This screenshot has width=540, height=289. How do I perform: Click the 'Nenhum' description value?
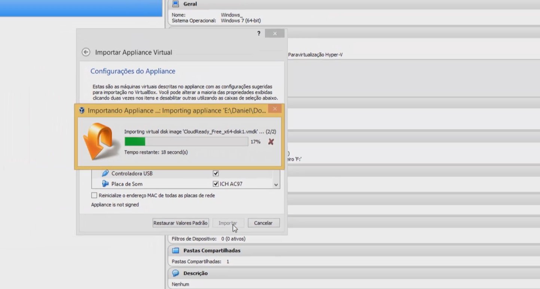click(180, 284)
